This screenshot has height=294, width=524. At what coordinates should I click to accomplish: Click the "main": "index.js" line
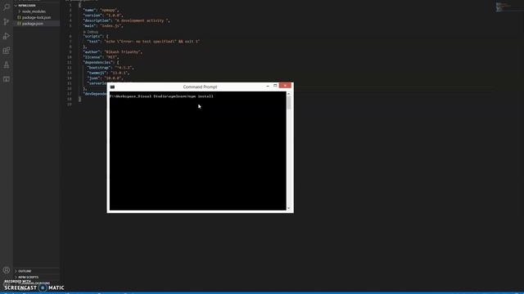103,25
